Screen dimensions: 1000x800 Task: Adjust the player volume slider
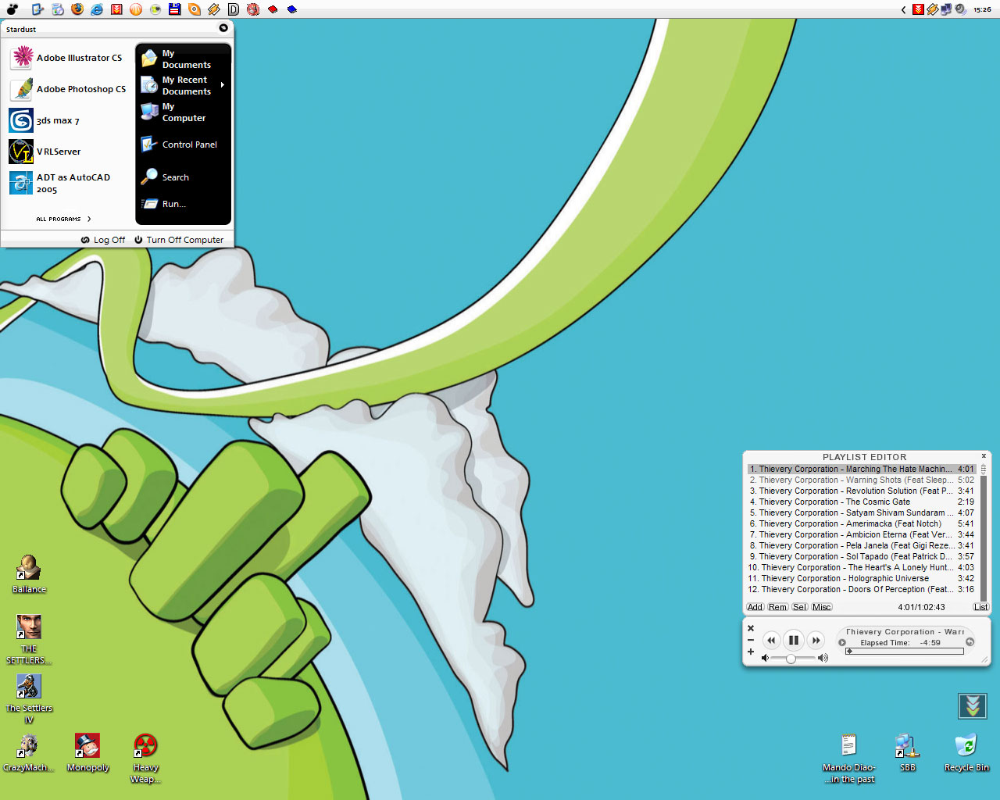click(x=792, y=659)
